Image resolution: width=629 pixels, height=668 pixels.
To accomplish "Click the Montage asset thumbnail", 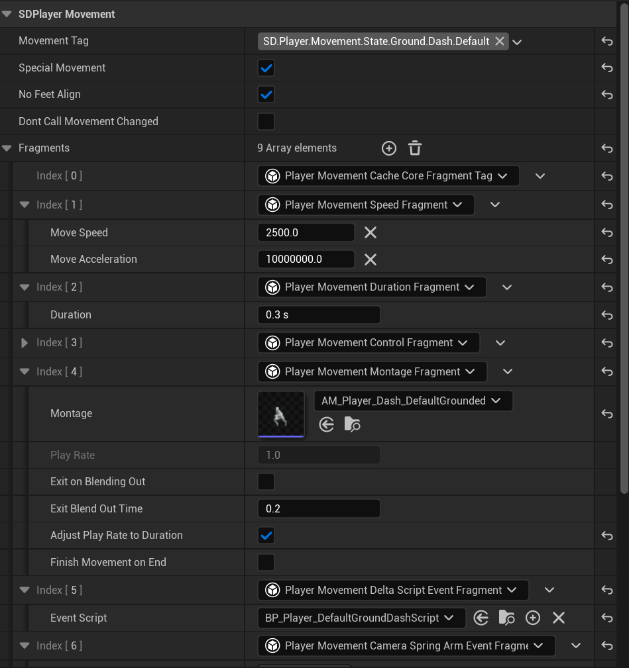I will click(281, 414).
